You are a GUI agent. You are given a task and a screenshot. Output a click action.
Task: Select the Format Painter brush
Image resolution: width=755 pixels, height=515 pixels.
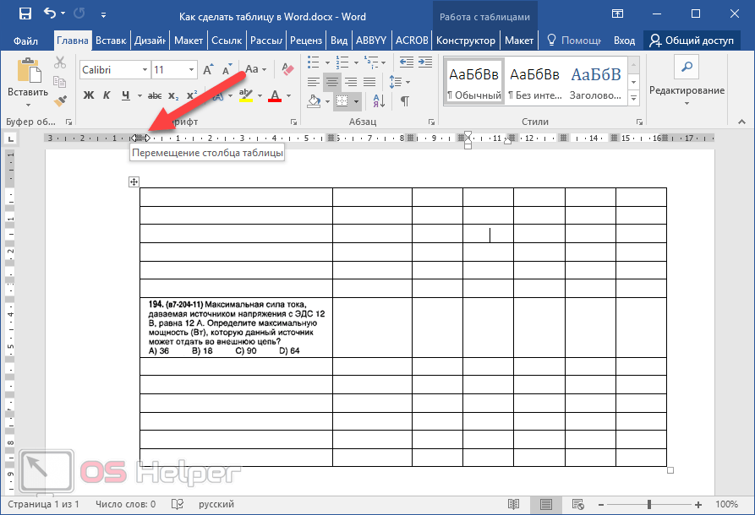click(x=59, y=100)
